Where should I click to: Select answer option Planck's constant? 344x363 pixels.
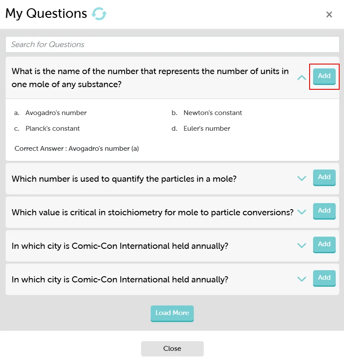[53, 128]
